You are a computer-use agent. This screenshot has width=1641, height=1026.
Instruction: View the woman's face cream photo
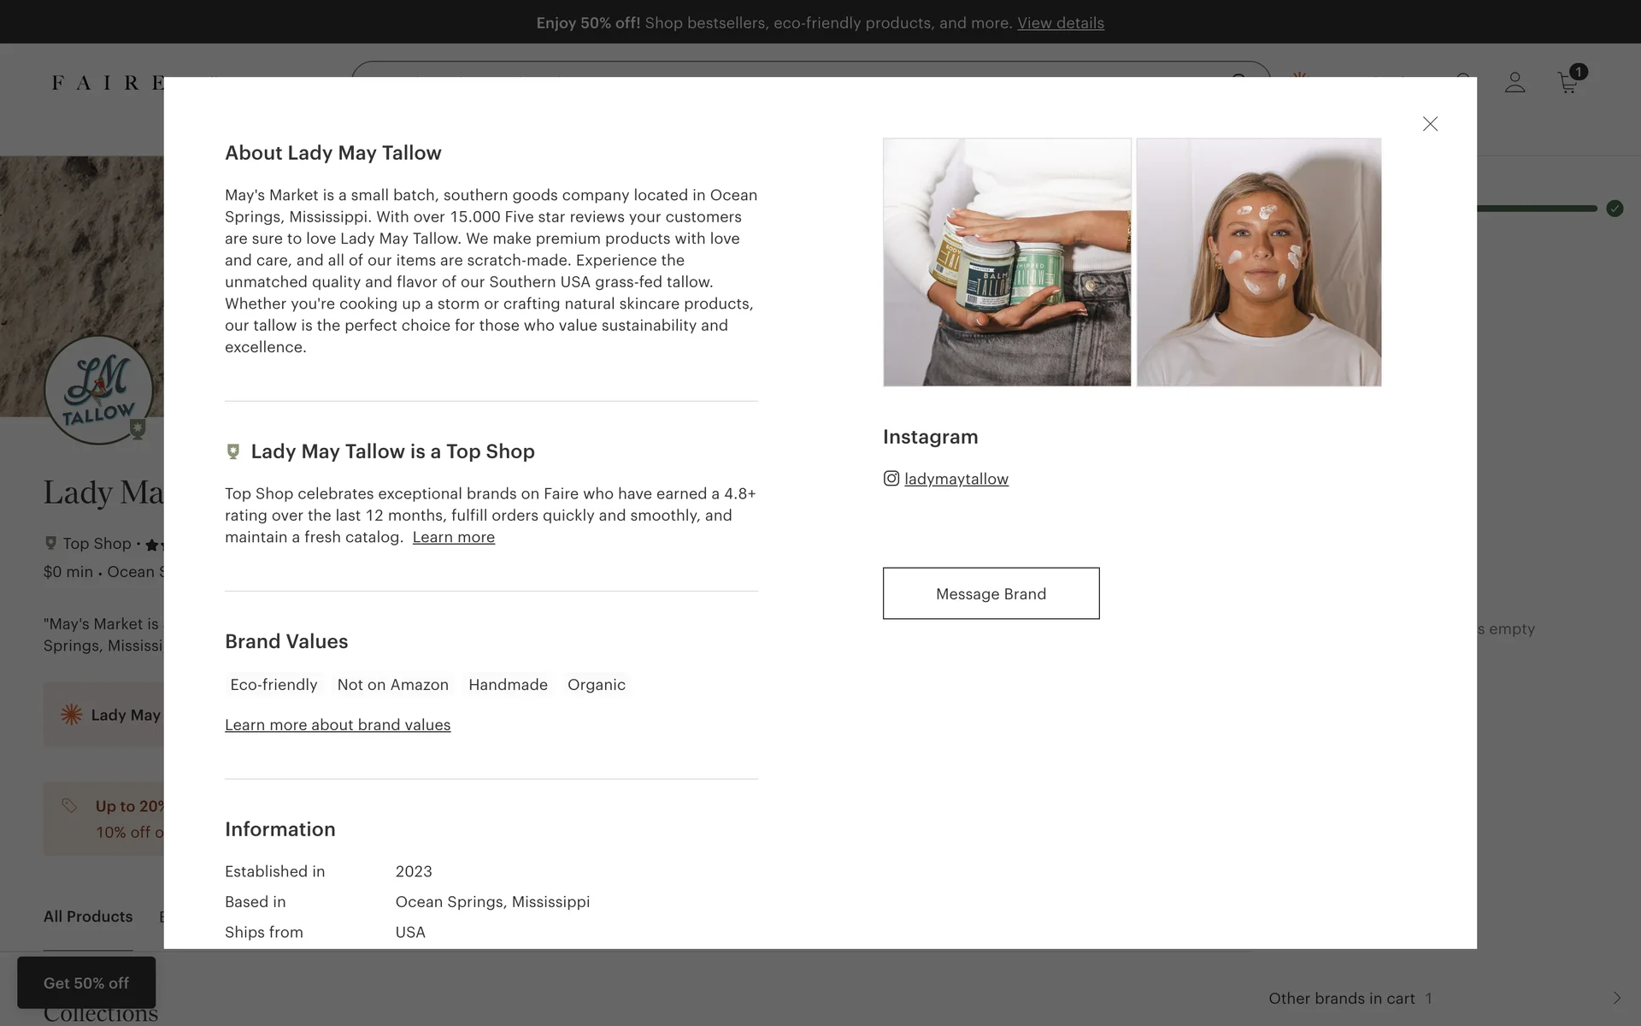point(1259,262)
